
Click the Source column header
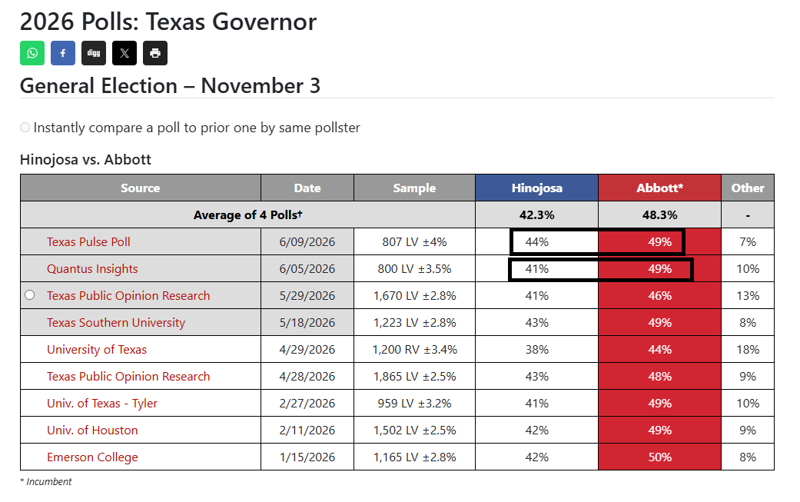tap(141, 188)
